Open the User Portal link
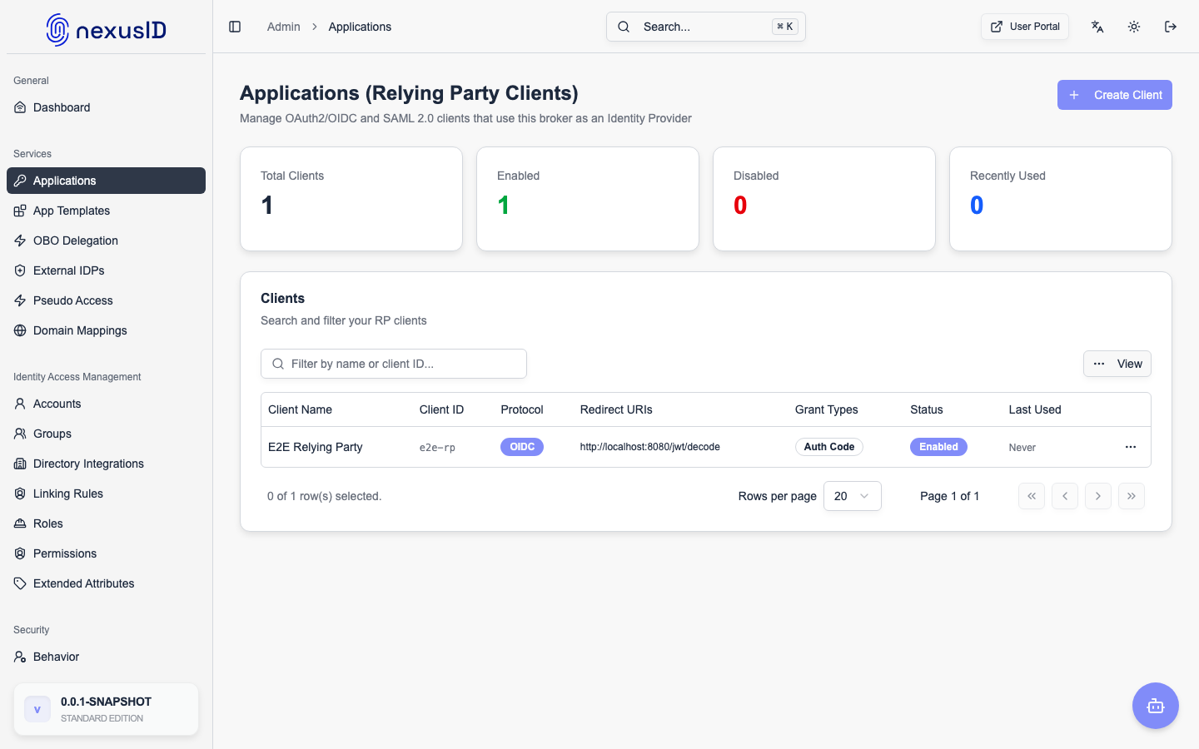Viewport: 1199px width, 749px height. click(1025, 27)
